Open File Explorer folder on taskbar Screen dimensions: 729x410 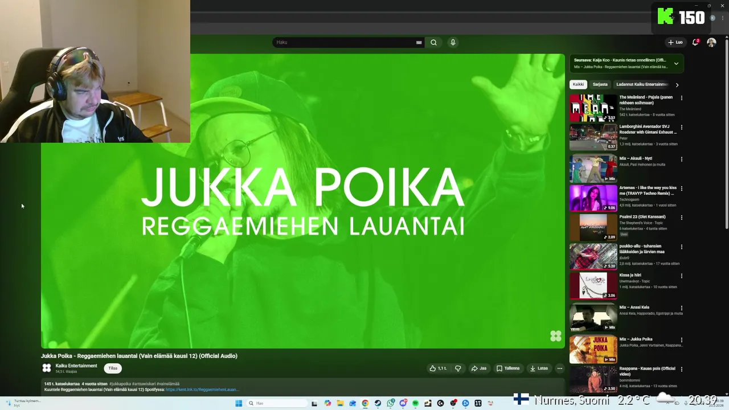click(340, 403)
